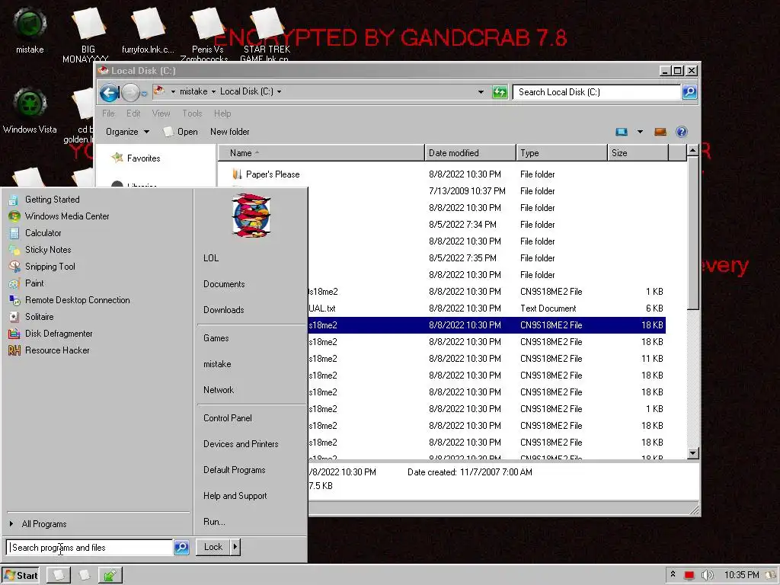Click the green refresh button beside address bar
This screenshot has height=585, width=780.
pyautogui.click(x=500, y=92)
